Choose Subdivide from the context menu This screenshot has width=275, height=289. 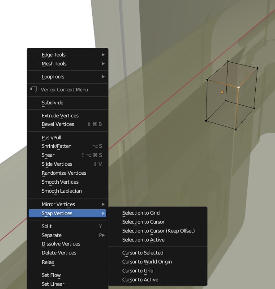[68, 103]
